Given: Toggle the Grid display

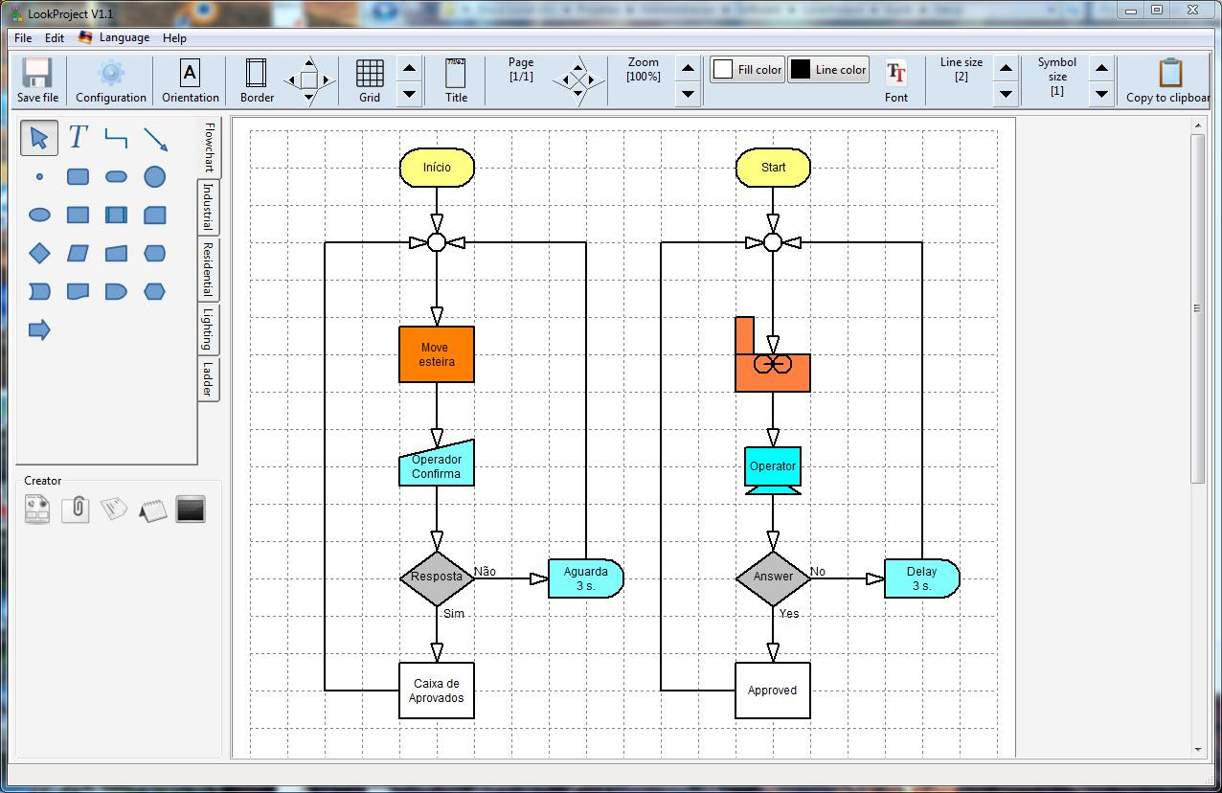Looking at the screenshot, I should tap(370, 81).
